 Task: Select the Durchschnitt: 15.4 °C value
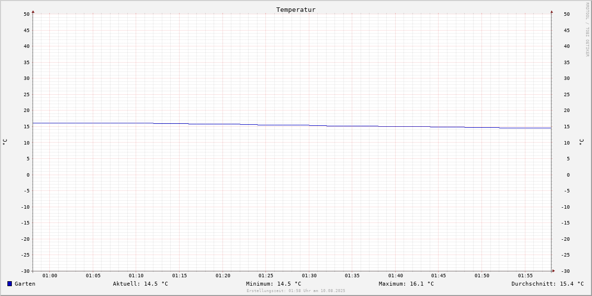pos(548,284)
